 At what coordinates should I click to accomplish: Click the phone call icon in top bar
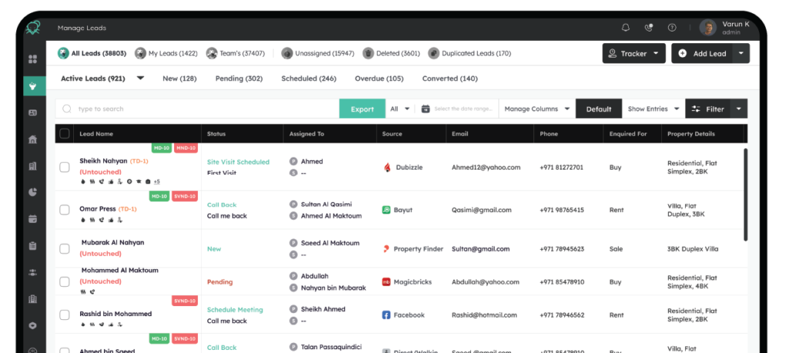pos(649,28)
